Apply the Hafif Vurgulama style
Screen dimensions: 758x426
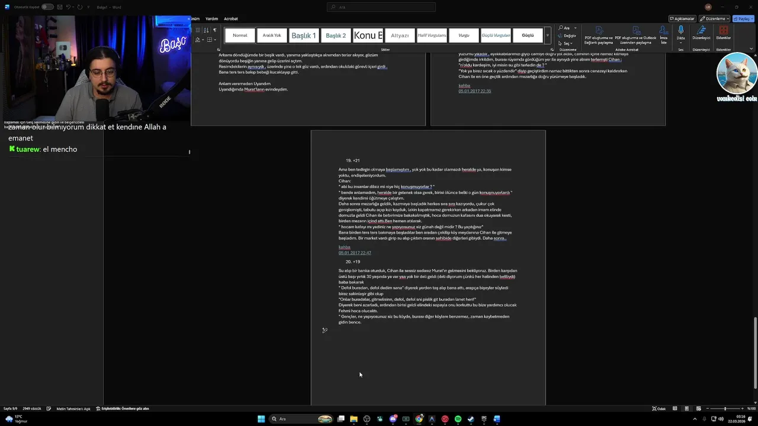pyautogui.click(x=432, y=35)
